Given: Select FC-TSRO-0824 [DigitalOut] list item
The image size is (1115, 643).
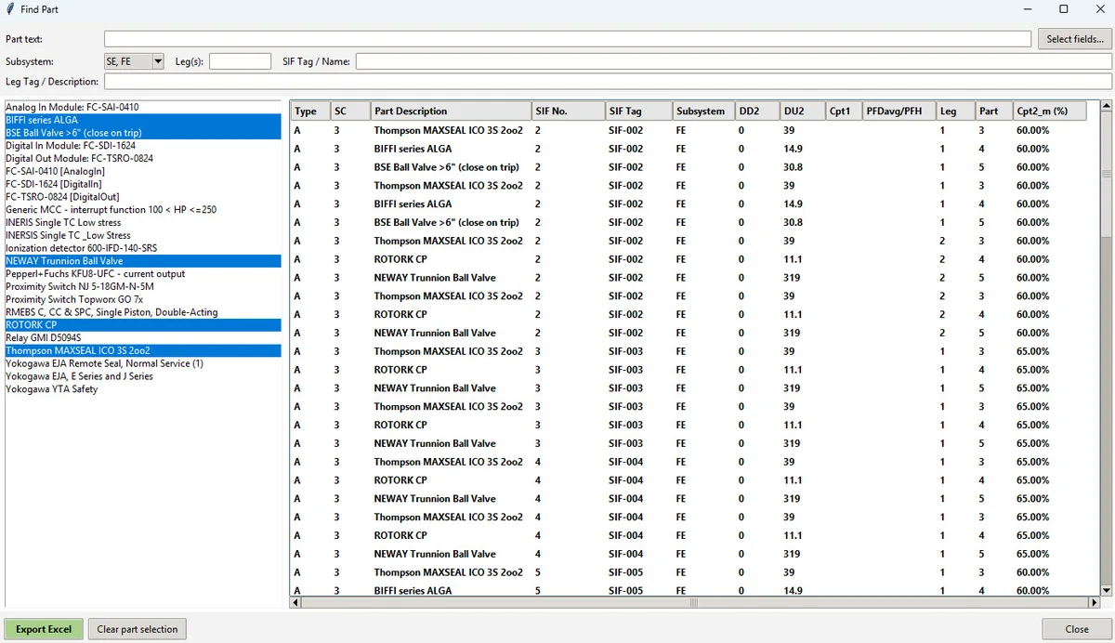Looking at the screenshot, I should [142, 197].
